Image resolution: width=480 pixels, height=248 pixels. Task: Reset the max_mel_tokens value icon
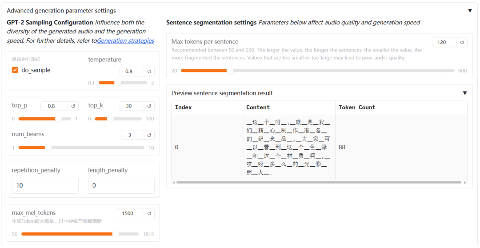[x=149, y=213]
